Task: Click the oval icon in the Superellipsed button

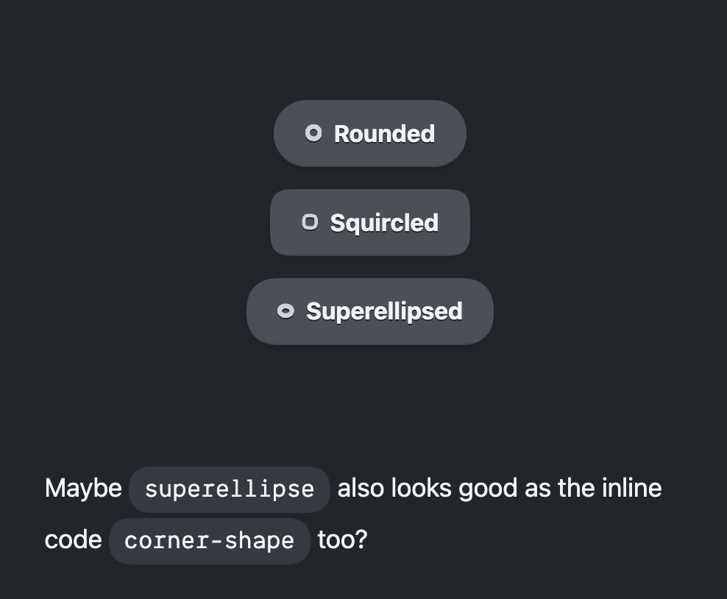Action: tap(286, 311)
